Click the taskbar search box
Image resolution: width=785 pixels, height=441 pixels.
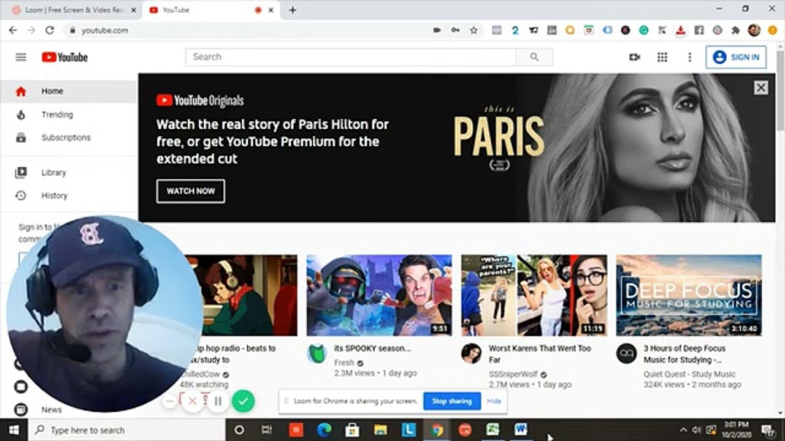coord(127,430)
